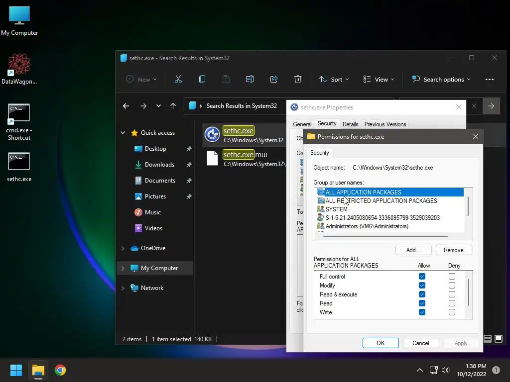Go up one folder level arrow
This screenshot has height=382, width=510.
pos(173,106)
